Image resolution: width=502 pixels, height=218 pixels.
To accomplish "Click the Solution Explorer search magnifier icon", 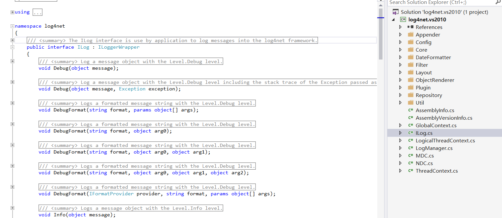I will pyautogui.click(x=498, y=2).
